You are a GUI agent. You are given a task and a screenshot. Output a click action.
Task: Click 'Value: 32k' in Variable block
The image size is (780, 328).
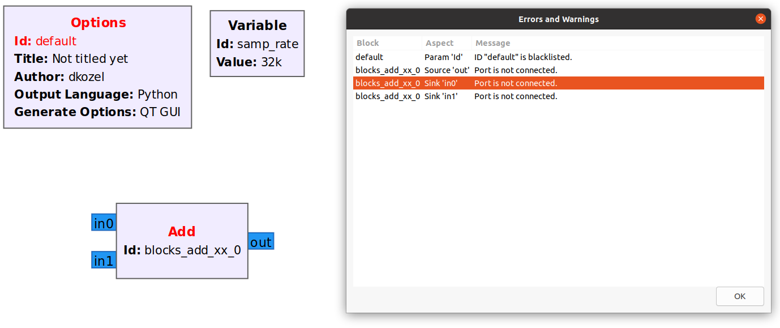click(249, 62)
